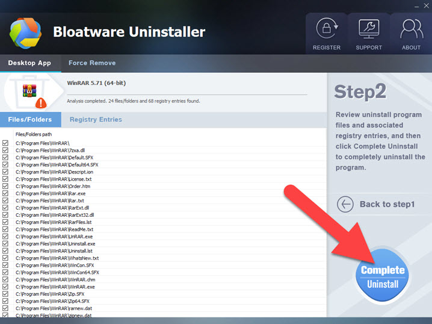This screenshot has width=432, height=324.
Task: Uncheck the Order.htm checkbox
Action: [5, 186]
